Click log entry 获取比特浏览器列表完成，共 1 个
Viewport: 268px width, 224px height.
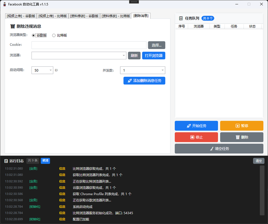pos(97,175)
